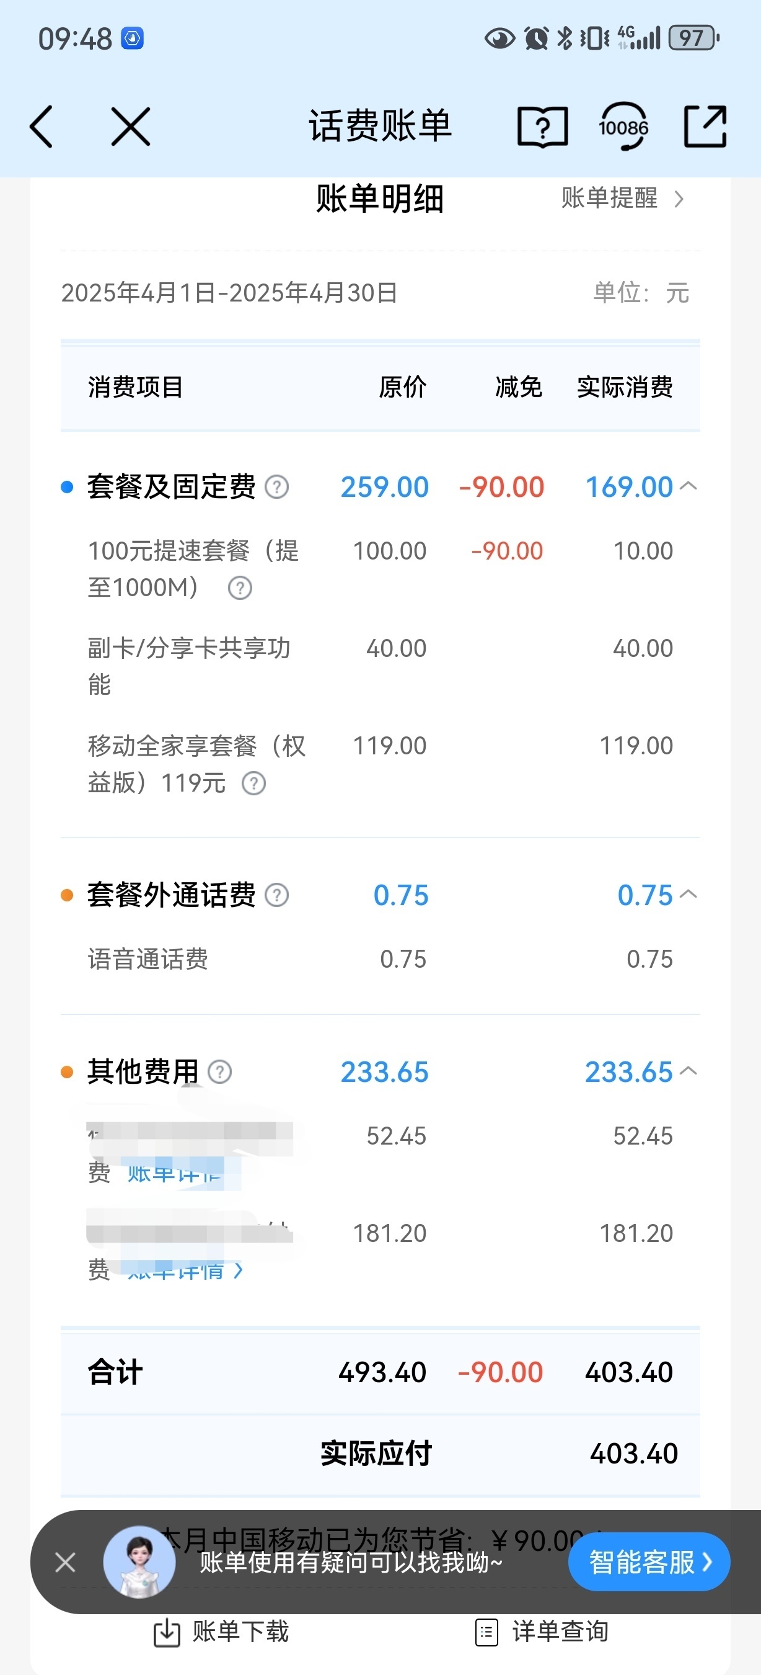
Task: Open 智能客服 chat
Action: 649,1562
